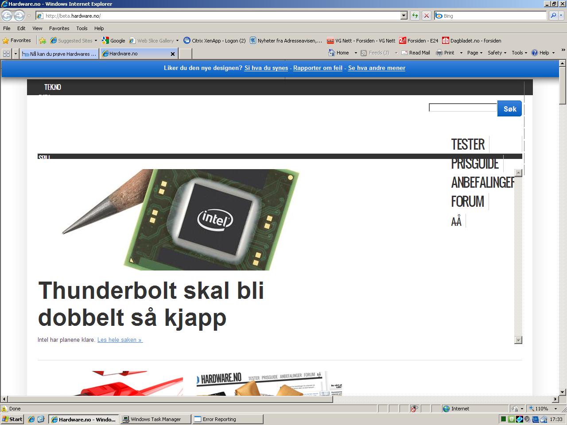
Task: Open the Help menu in menu bar
Action: [99, 28]
